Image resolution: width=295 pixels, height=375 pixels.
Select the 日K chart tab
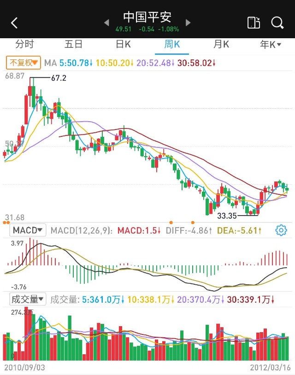coord(123,45)
